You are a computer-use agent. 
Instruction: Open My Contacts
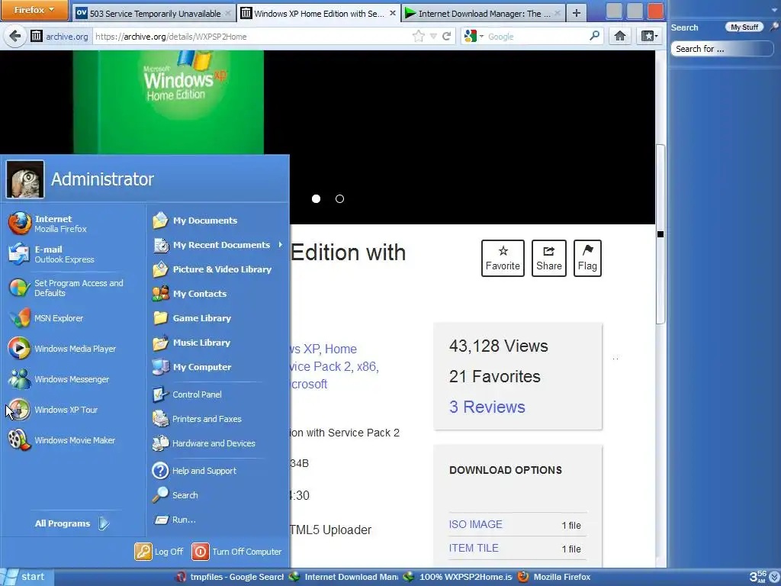[190, 294]
